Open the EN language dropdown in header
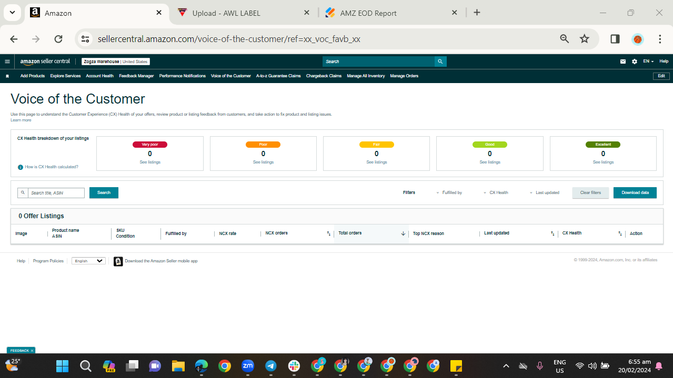This screenshot has width=673, height=378. [648, 62]
